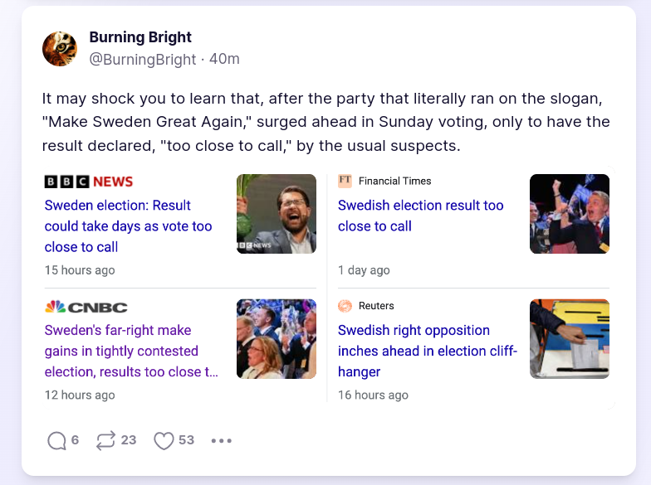Click the Financial Times celebration thumbnail
The image size is (651, 485).
pos(570,214)
